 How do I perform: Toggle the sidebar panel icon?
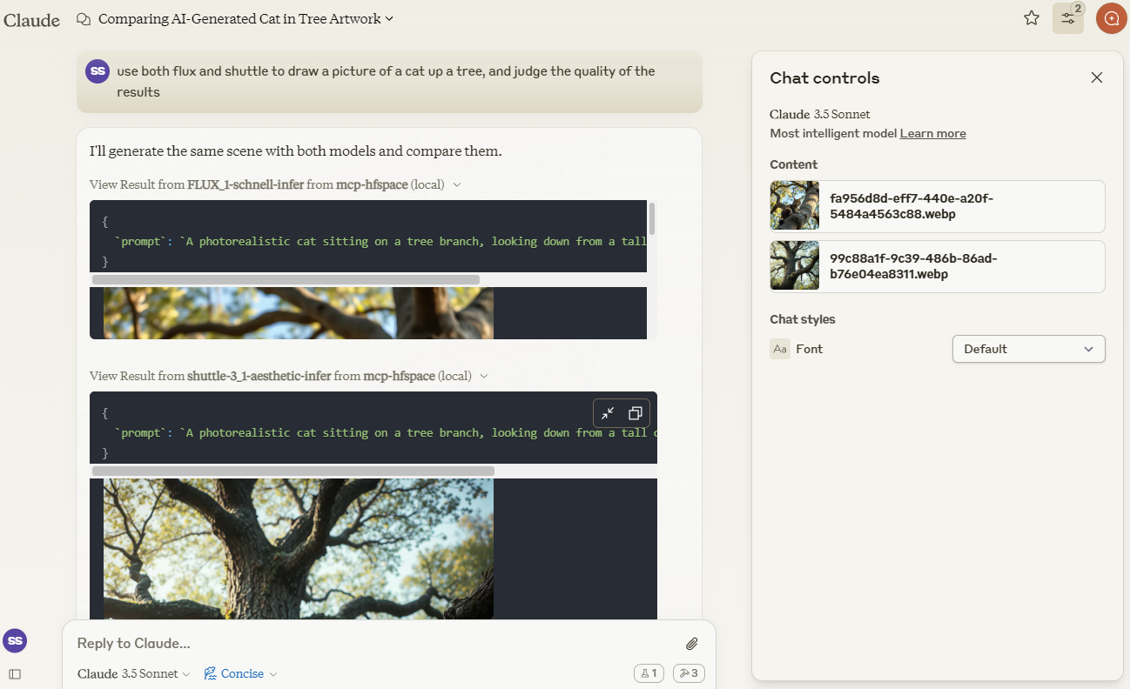[x=15, y=674]
